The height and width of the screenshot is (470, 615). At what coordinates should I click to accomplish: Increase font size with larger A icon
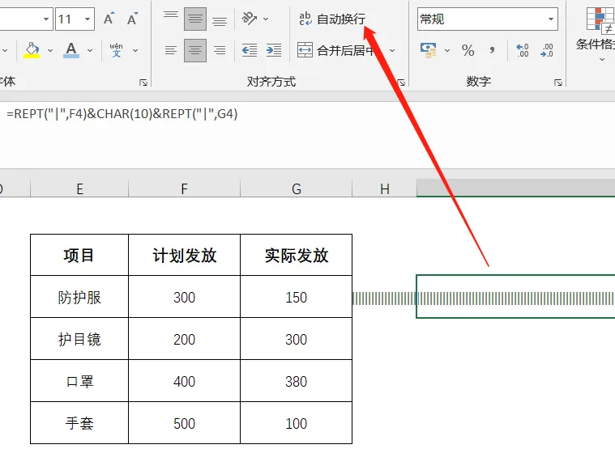click(x=109, y=19)
